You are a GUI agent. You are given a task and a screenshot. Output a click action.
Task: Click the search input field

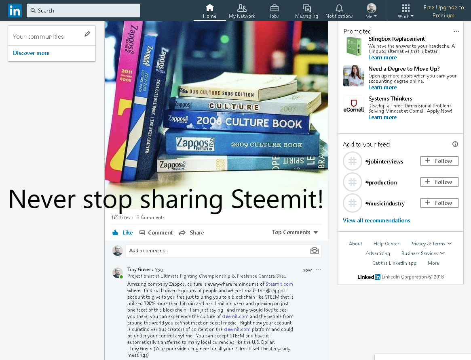[83, 10]
